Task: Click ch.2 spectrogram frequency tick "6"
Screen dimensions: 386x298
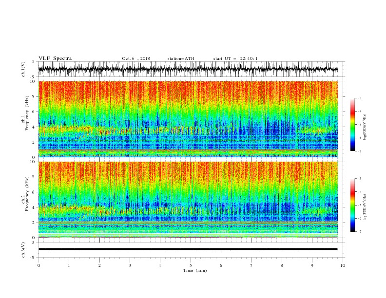Action: pos(34,192)
